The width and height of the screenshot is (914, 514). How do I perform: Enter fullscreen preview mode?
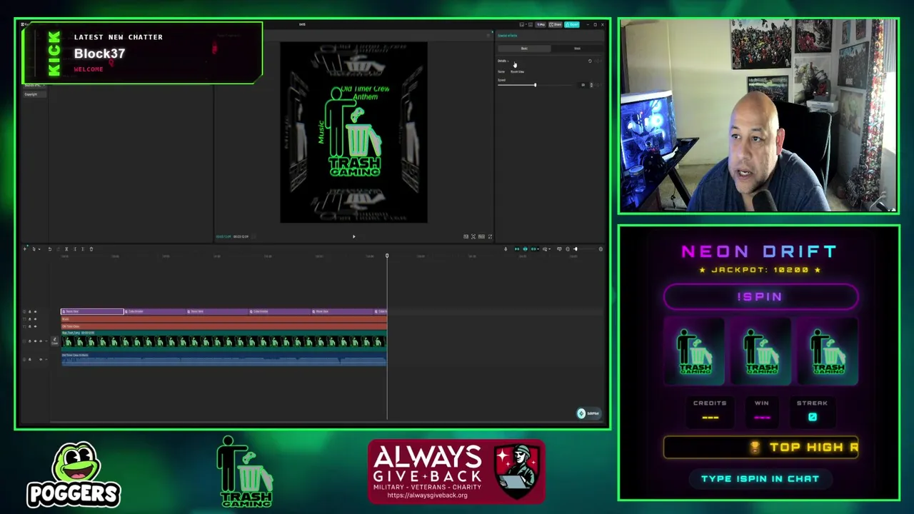pyautogui.click(x=490, y=236)
